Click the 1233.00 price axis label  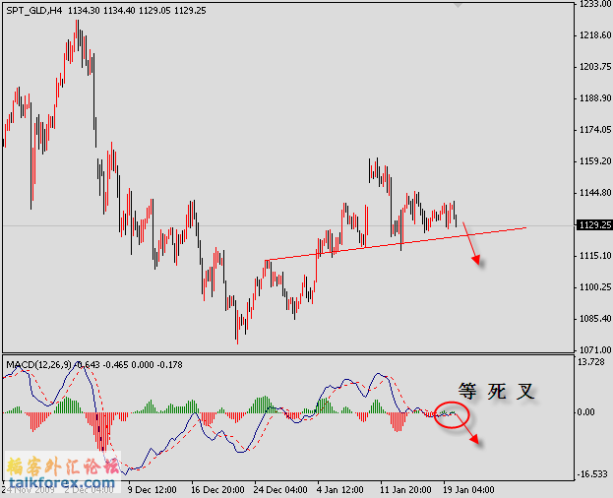click(593, 5)
